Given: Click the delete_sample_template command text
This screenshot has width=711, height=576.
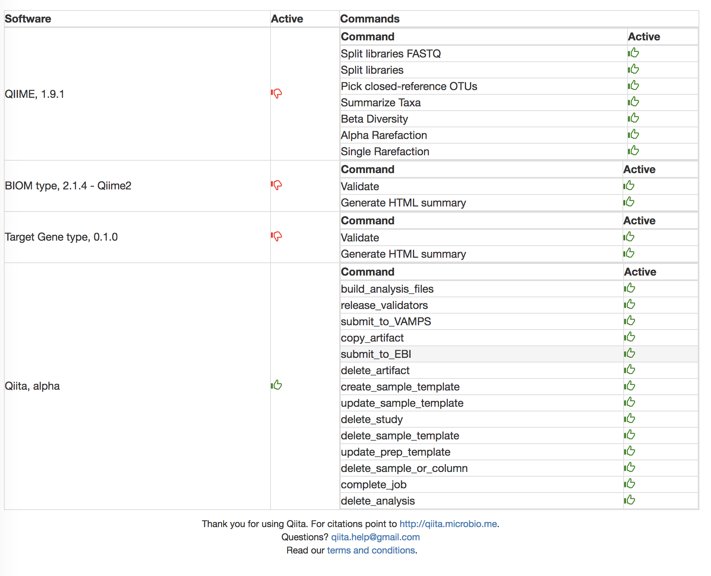Looking at the screenshot, I should pos(400,435).
